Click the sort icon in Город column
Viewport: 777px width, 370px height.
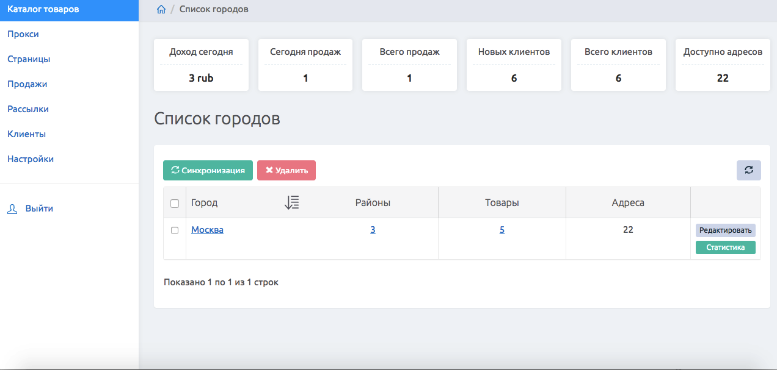[292, 203]
